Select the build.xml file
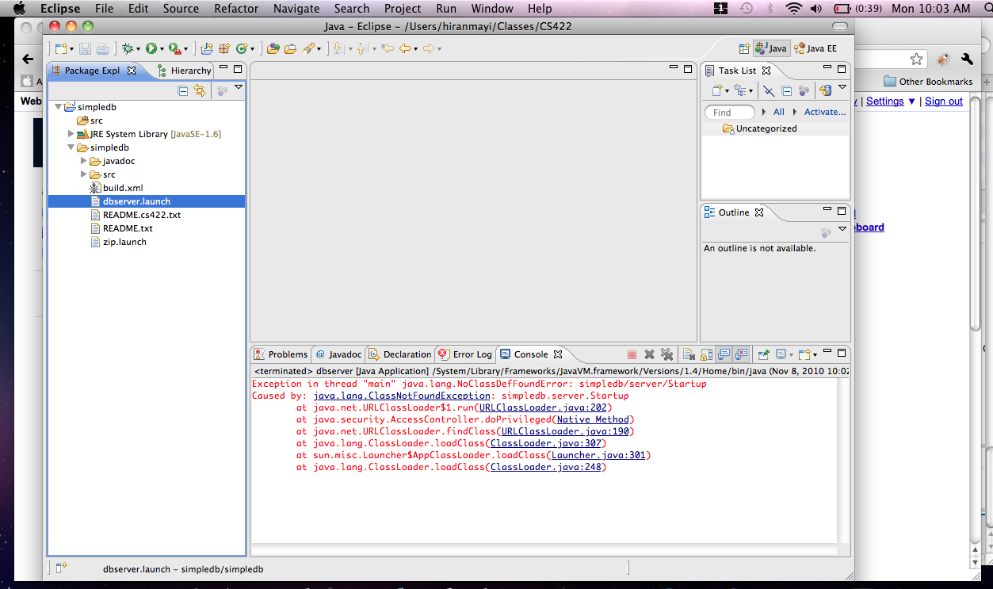Image resolution: width=993 pixels, height=589 pixels. pos(122,188)
